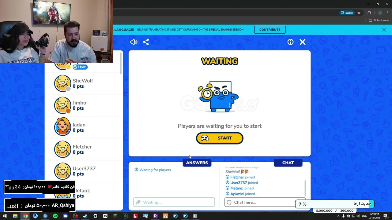Click the 'SheWolf' player name

click(x=83, y=81)
